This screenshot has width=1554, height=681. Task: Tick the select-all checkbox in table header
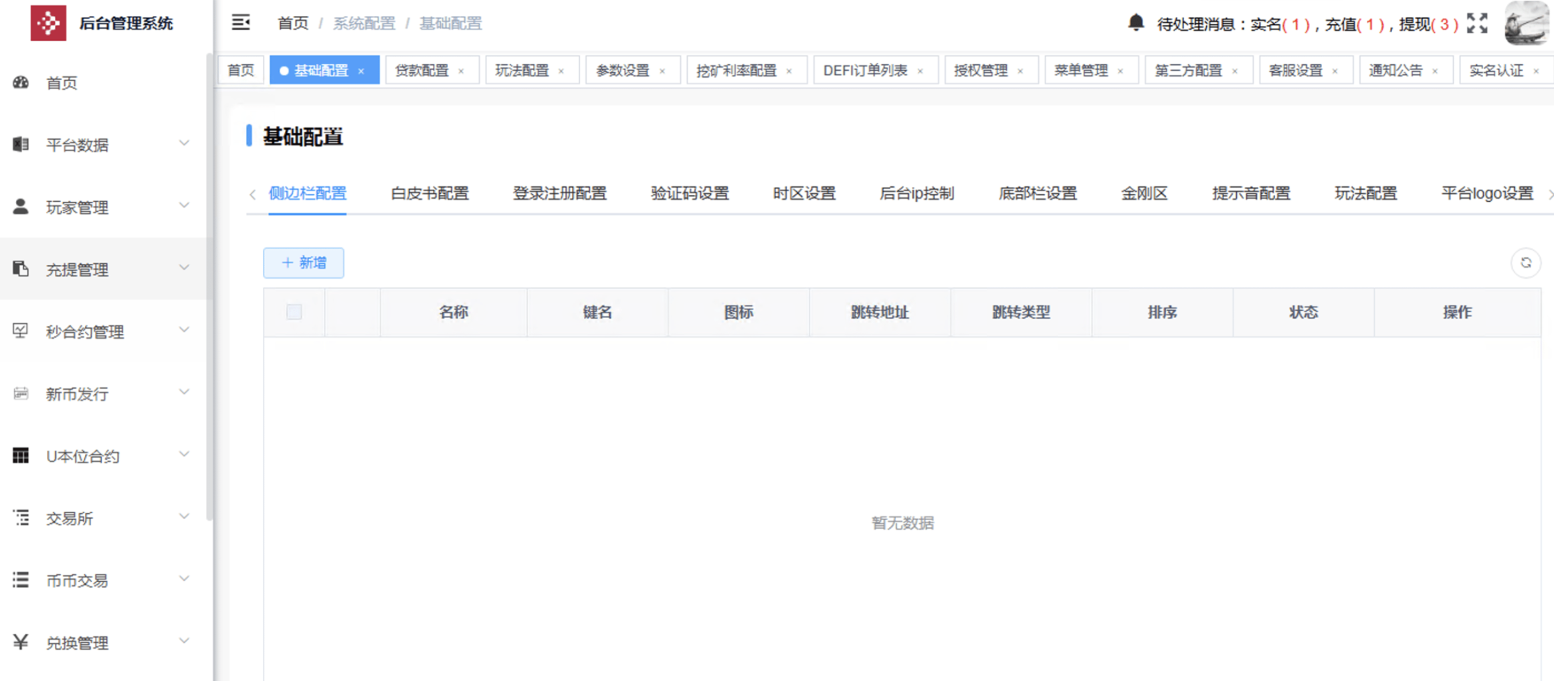[294, 312]
